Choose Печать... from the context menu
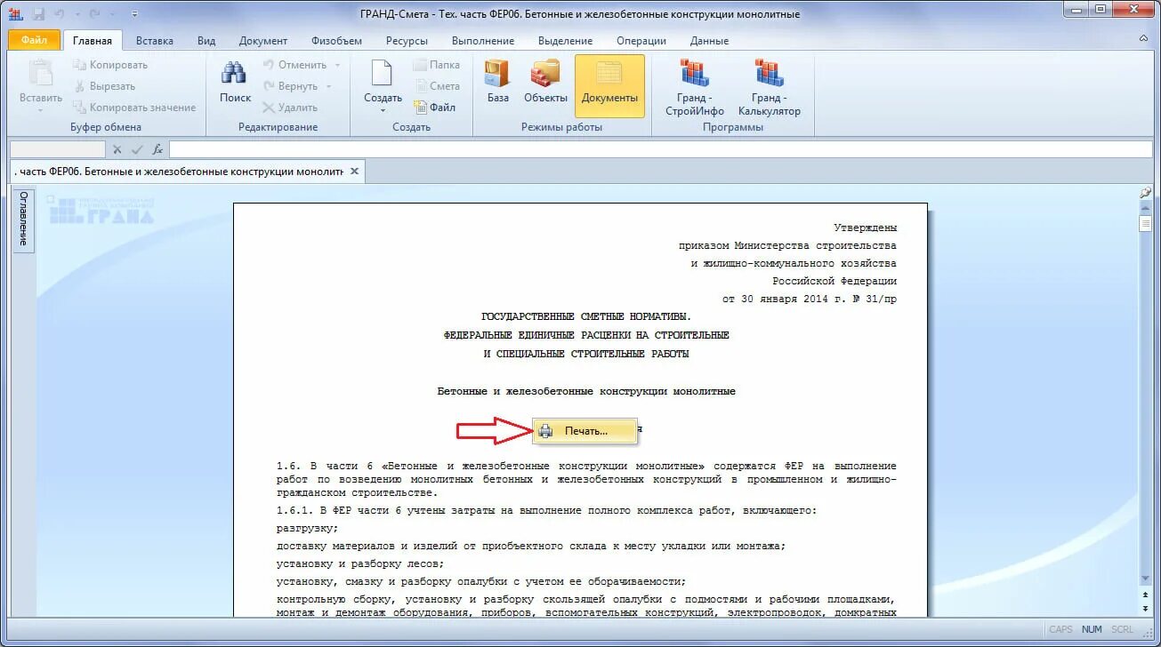Screen dimensions: 1161x647 point(585,431)
